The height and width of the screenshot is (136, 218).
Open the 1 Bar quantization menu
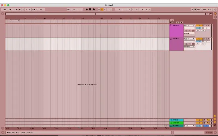tap(41, 10)
